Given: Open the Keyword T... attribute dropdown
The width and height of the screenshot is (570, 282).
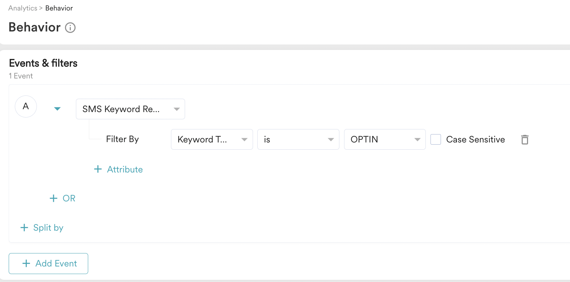Looking at the screenshot, I should [x=211, y=140].
